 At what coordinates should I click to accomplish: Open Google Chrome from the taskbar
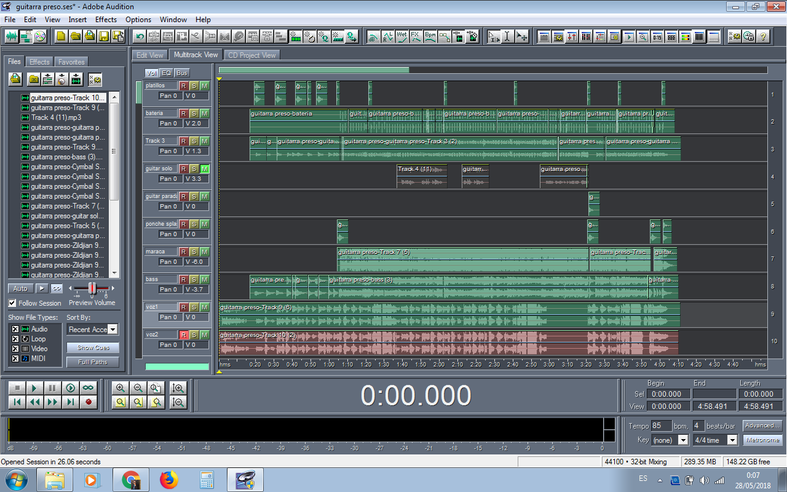pos(131,479)
